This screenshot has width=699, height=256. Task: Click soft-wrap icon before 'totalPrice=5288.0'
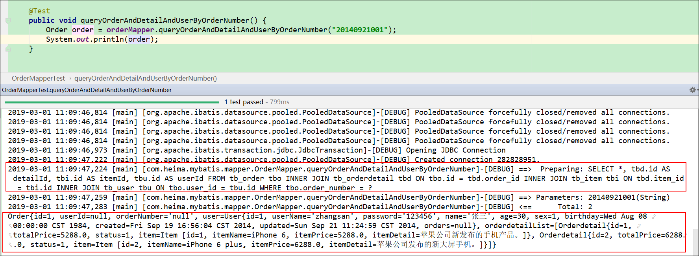coord(10,236)
